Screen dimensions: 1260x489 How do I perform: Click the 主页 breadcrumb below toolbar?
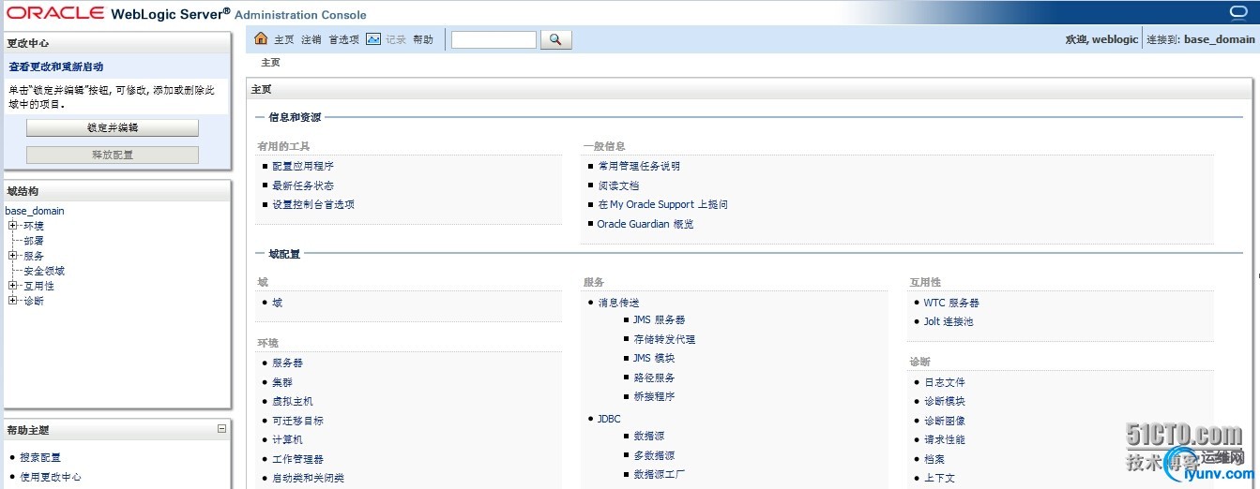pyautogui.click(x=270, y=63)
